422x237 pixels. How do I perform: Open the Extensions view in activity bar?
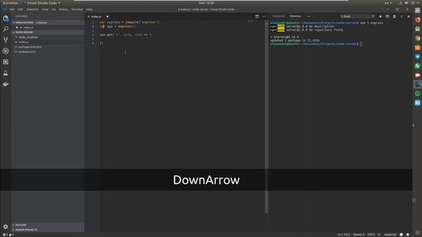[x=6, y=62]
